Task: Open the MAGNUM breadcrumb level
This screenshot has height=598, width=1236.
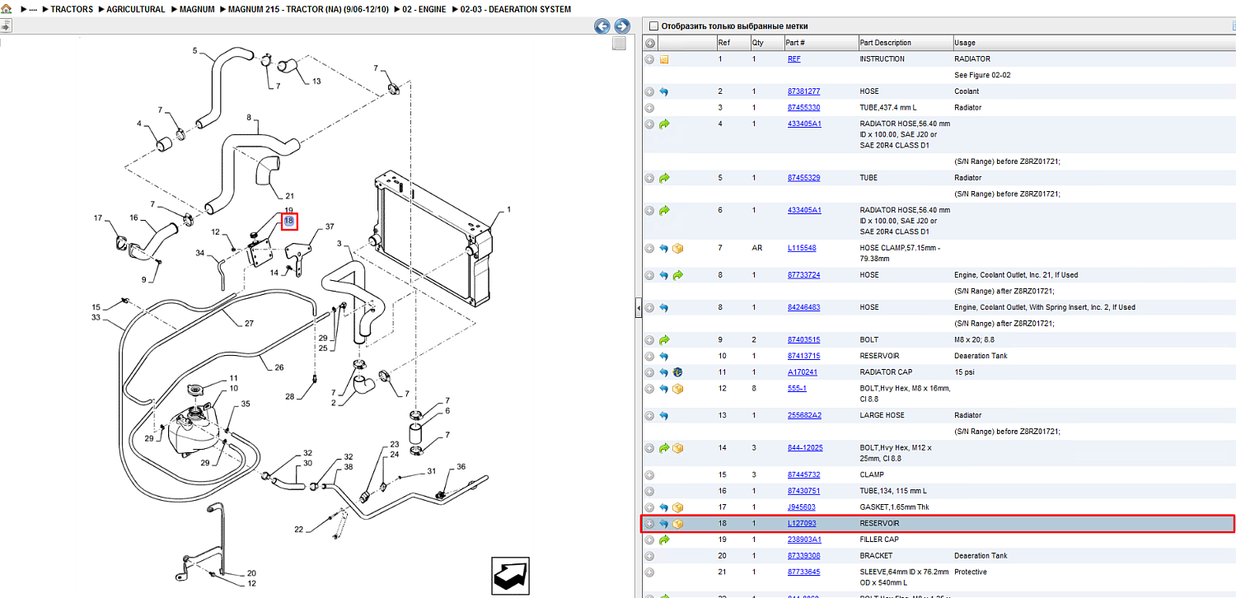Action: pyautogui.click(x=197, y=9)
